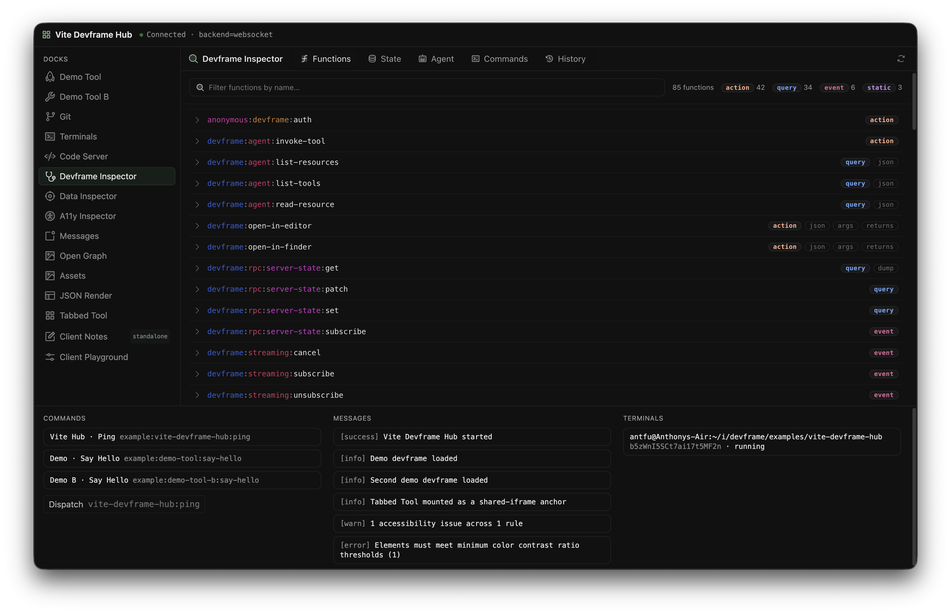Filter functions by the action type badge
This screenshot has width=951, height=614.
click(737, 88)
